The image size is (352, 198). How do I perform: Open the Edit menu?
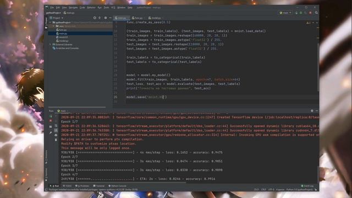(58, 8)
